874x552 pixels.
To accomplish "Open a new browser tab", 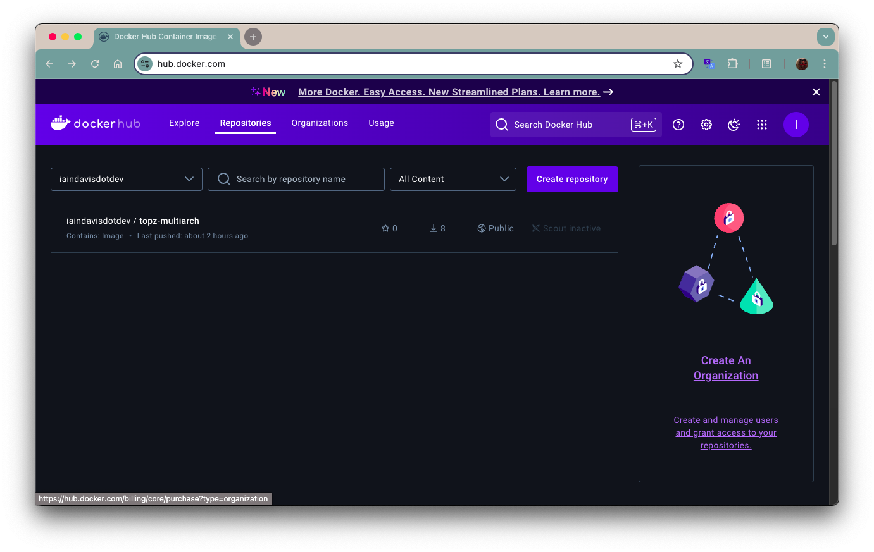I will (253, 37).
